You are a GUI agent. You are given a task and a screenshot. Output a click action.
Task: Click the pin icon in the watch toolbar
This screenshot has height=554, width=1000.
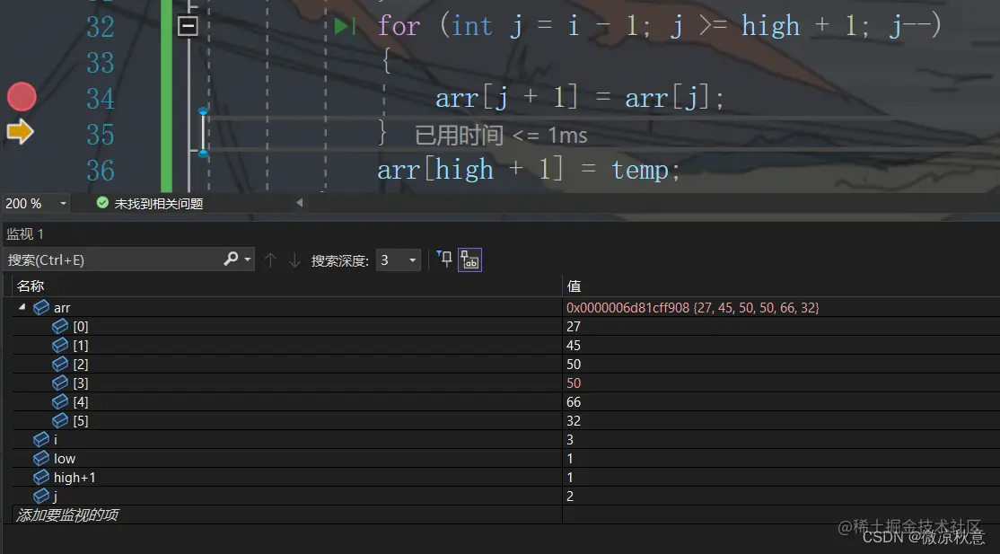click(x=444, y=259)
